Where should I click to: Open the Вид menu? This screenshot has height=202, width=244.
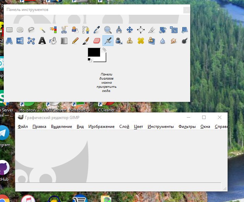click(80, 127)
